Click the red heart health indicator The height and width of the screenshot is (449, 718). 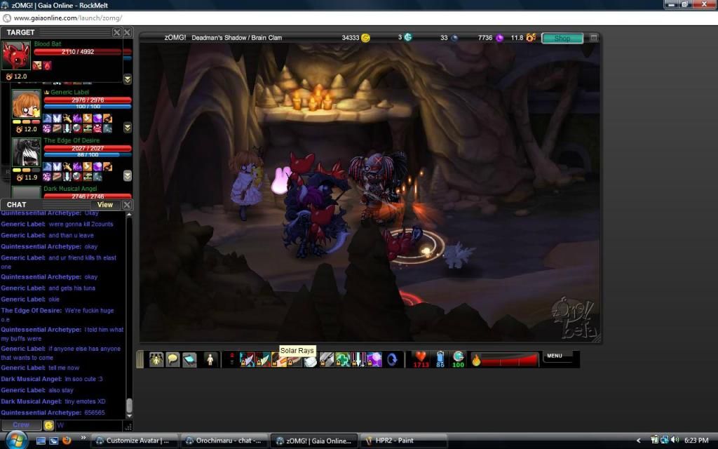tap(421, 358)
